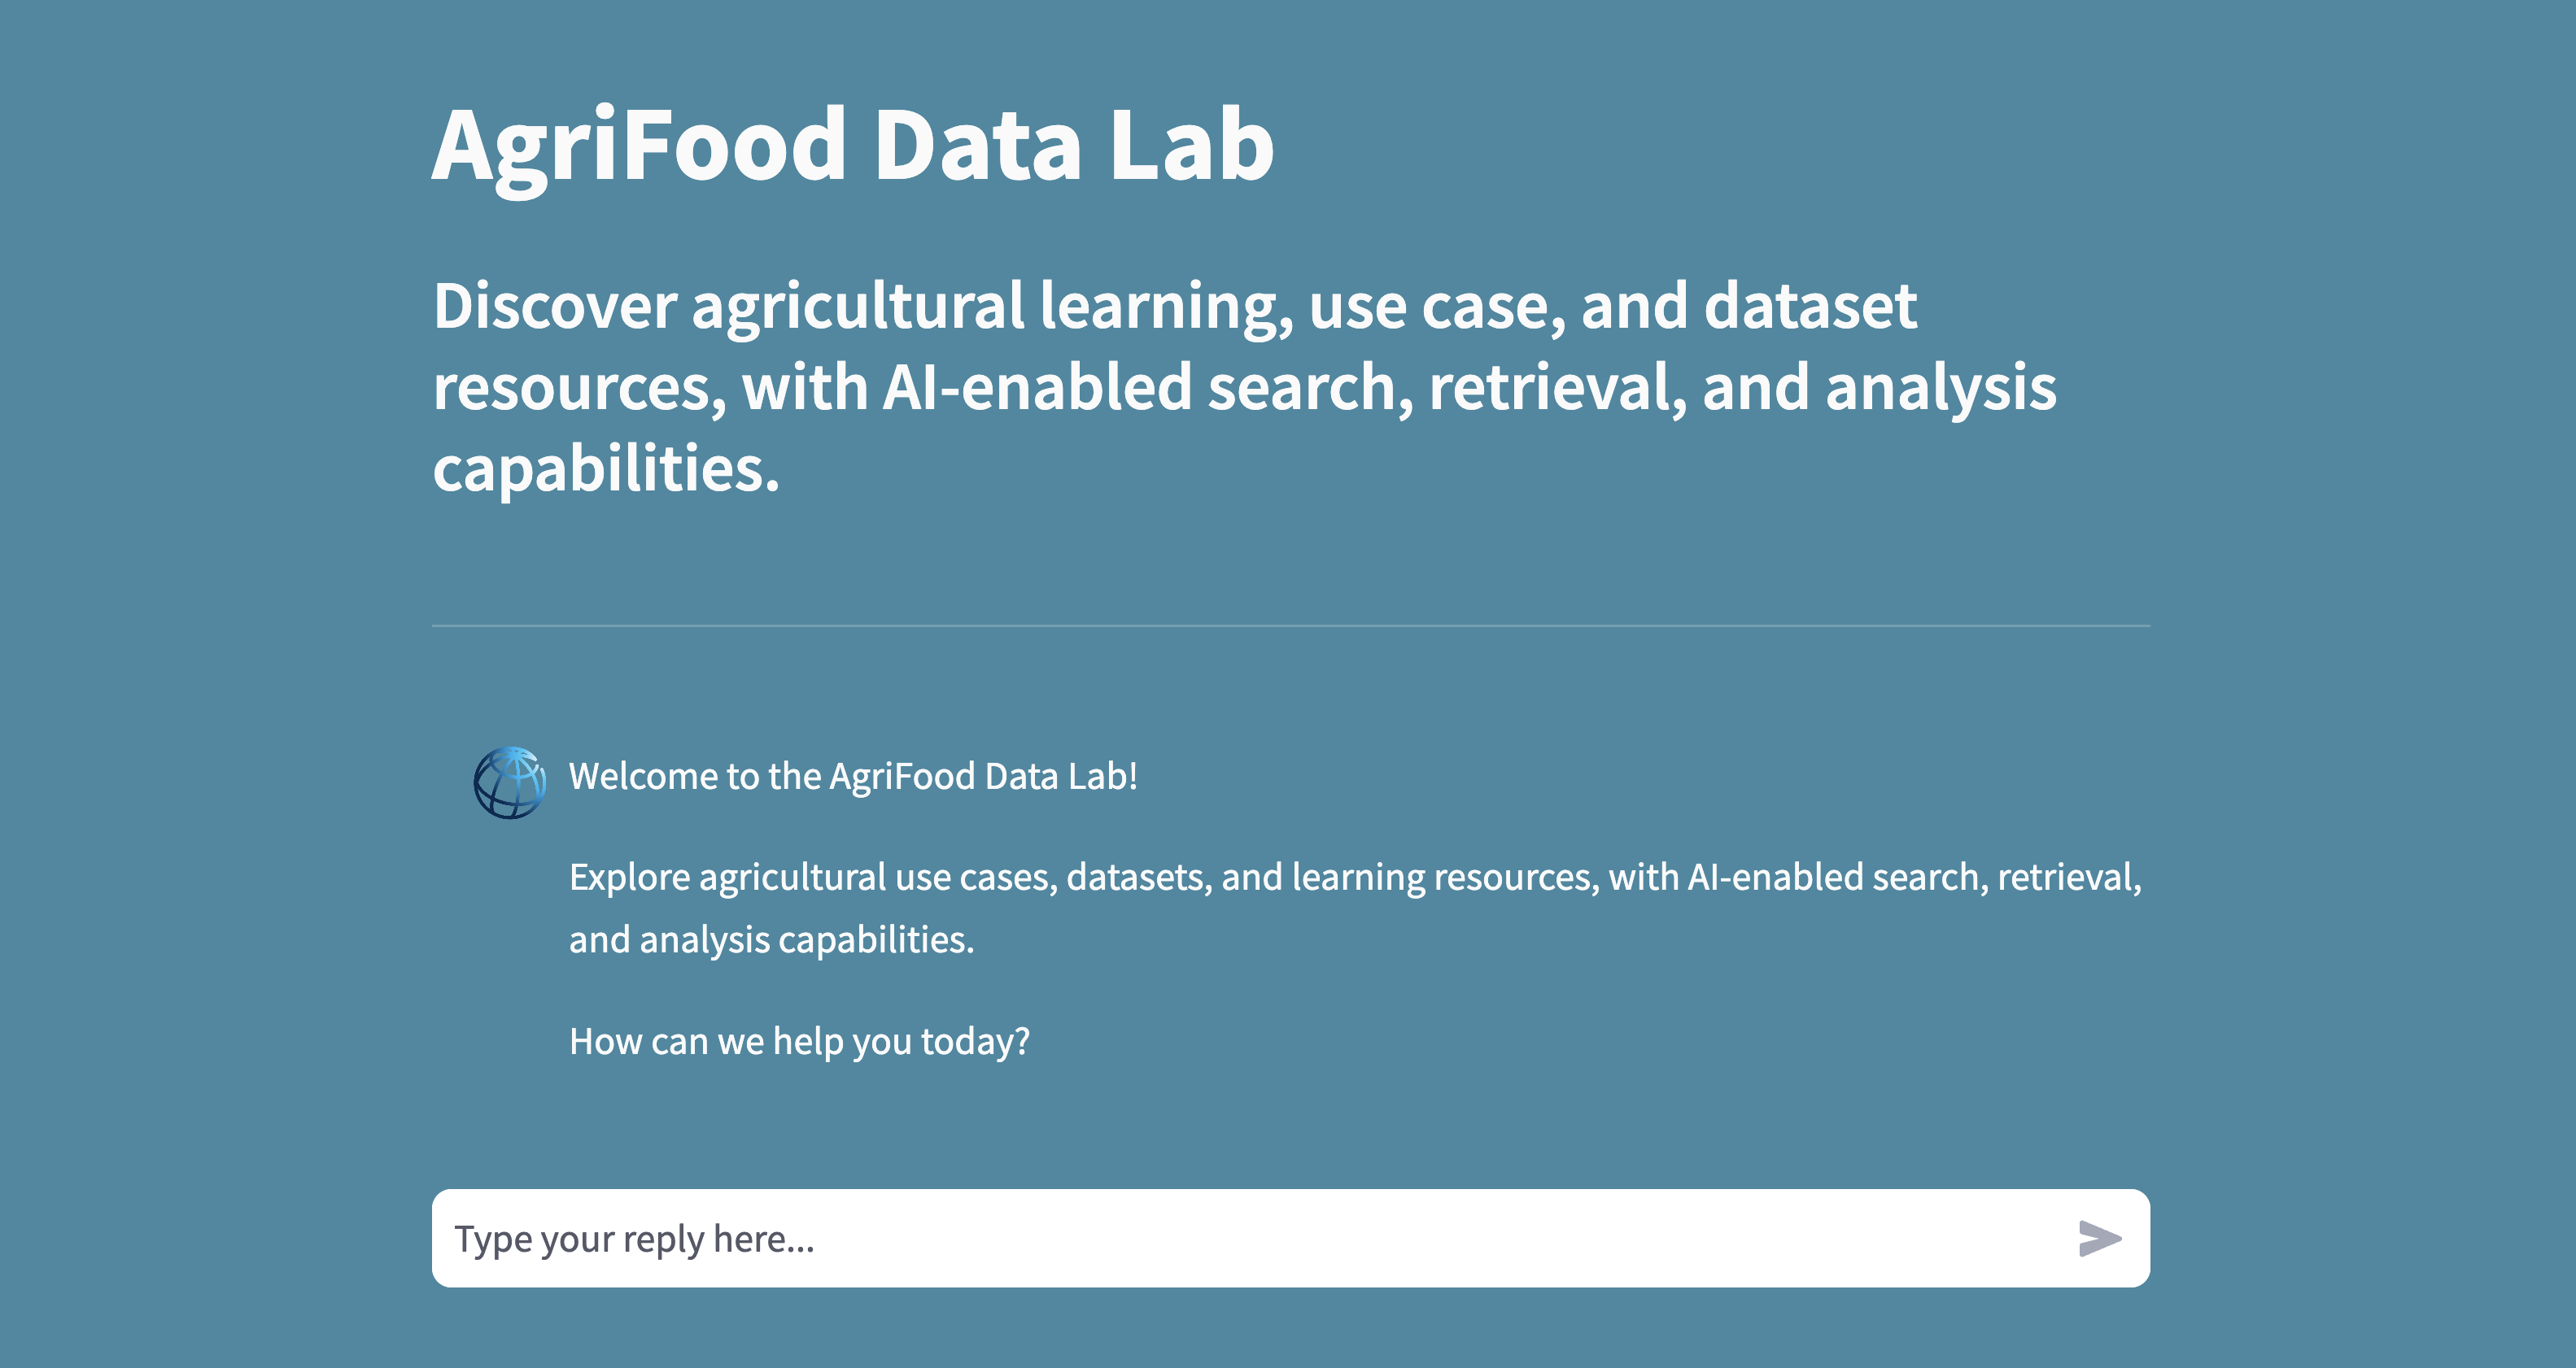The height and width of the screenshot is (1368, 2576).
Task: Click 'Welcome to the AgriFood Data Lab!' message
Action: 853,777
